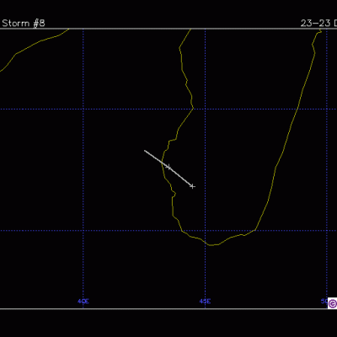Click the Storm #8 title text
The image size is (337, 337).
(x=24, y=23)
